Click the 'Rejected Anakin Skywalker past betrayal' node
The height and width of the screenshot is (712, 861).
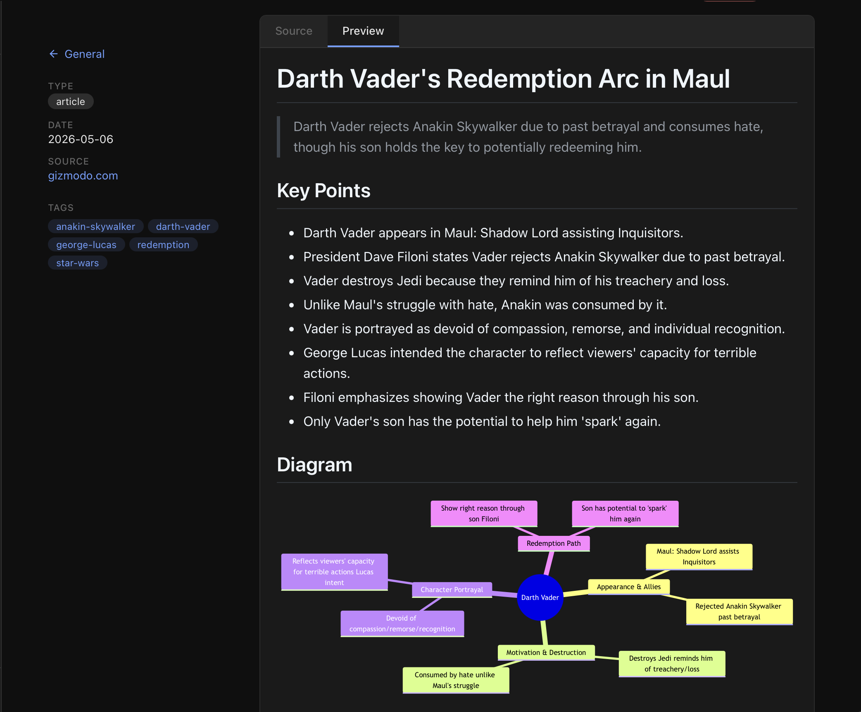tap(740, 612)
